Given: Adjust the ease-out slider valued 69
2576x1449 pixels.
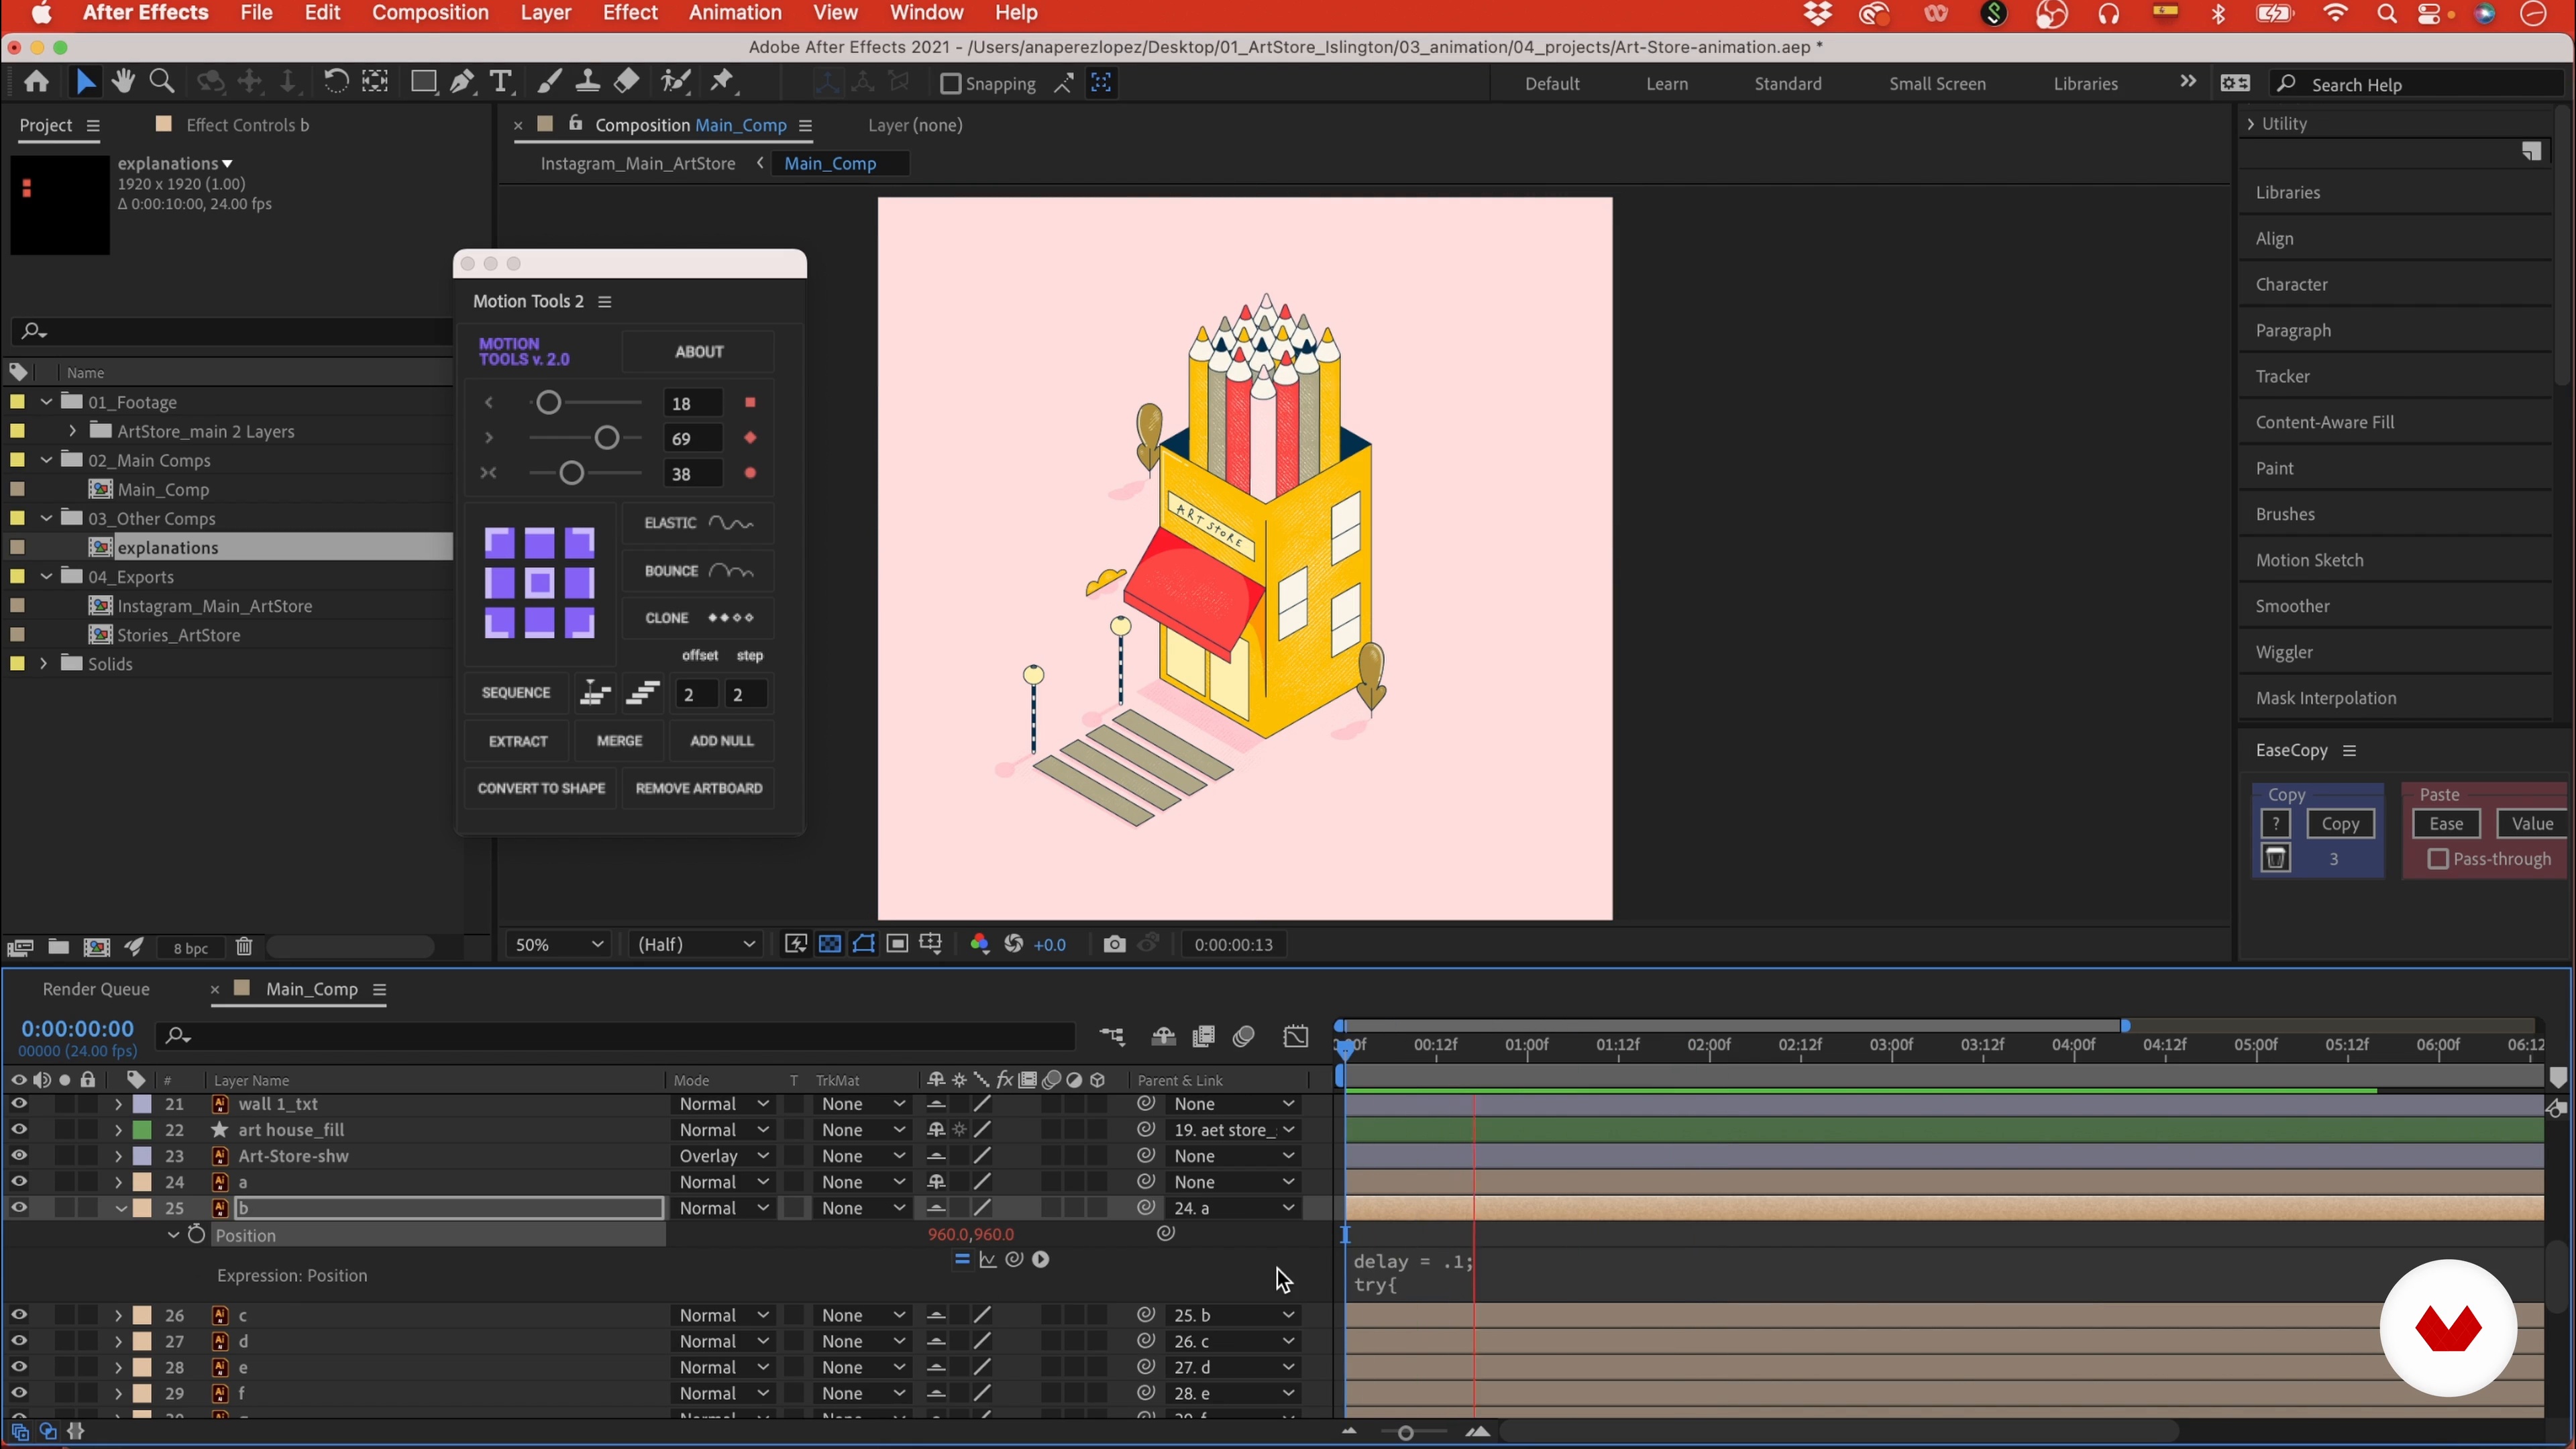Looking at the screenshot, I should tap(606, 438).
